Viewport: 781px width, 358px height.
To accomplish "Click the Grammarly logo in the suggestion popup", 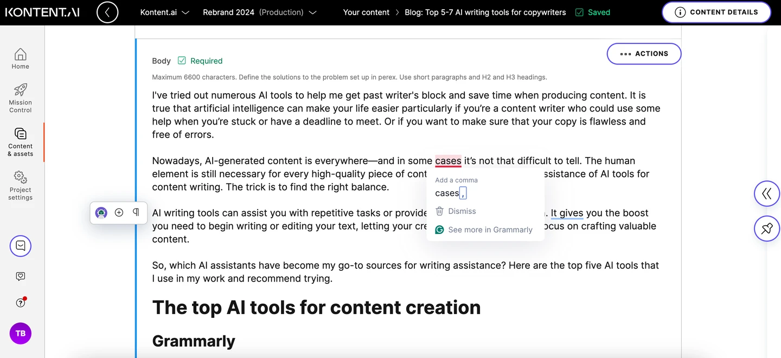I will coord(439,230).
